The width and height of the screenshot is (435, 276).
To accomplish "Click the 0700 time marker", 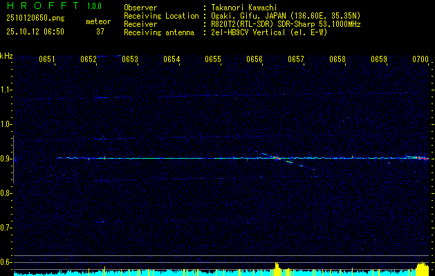I will tap(420, 59).
